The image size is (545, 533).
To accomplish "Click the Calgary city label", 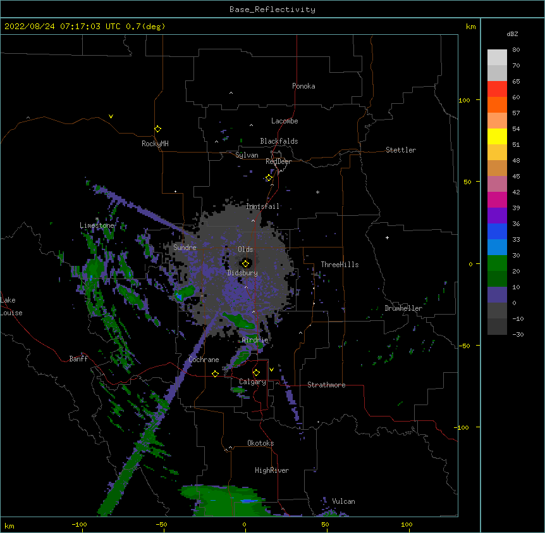I will tap(252, 382).
